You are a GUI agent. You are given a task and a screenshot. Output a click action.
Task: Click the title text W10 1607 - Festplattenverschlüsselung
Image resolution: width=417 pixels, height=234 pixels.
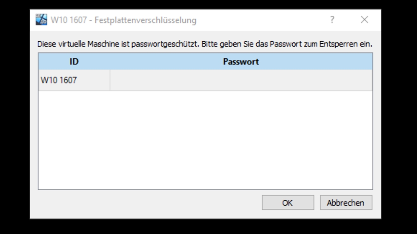pos(124,20)
